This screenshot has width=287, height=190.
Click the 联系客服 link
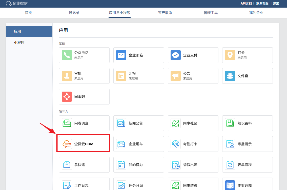click(x=262, y=4)
